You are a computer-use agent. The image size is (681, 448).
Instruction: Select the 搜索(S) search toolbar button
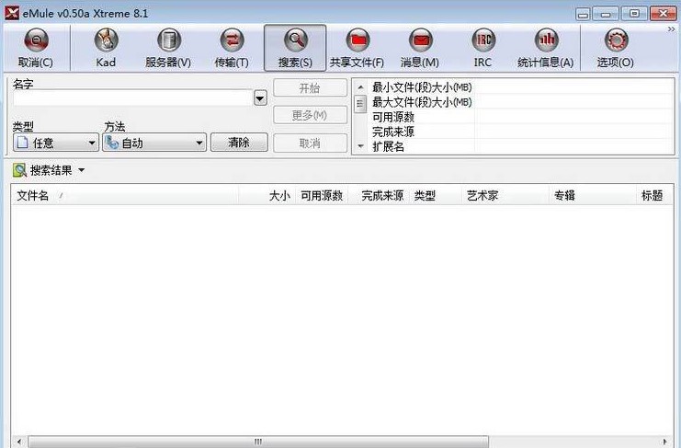(295, 48)
